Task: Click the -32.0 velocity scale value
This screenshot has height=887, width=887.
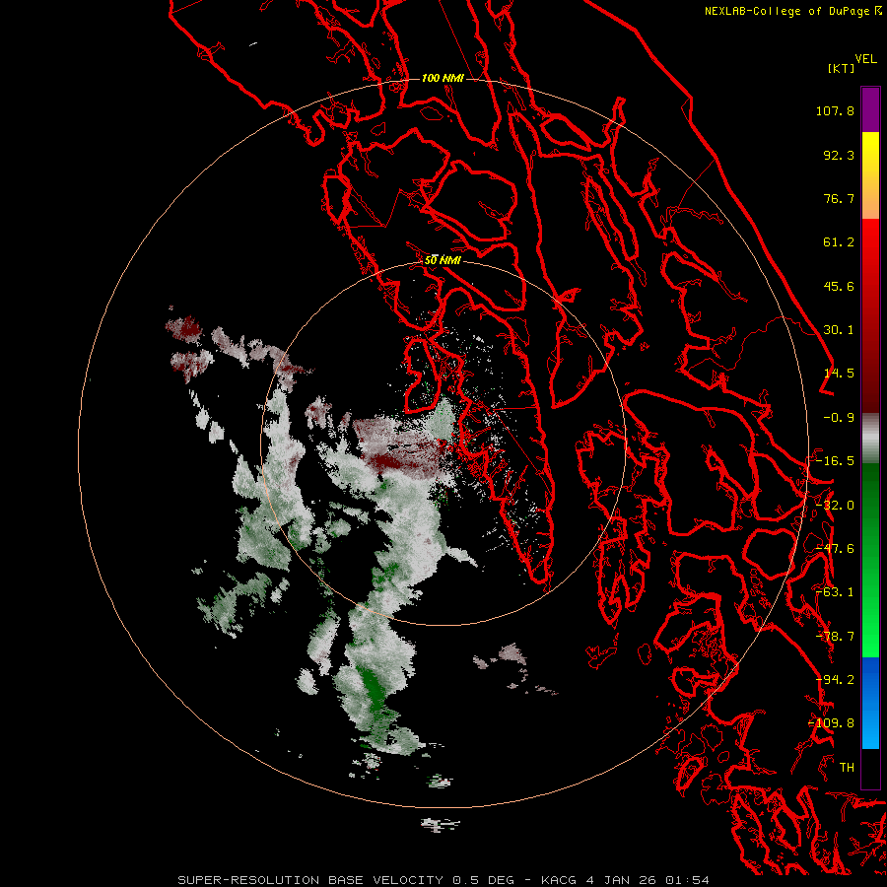Action: tap(835, 506)
